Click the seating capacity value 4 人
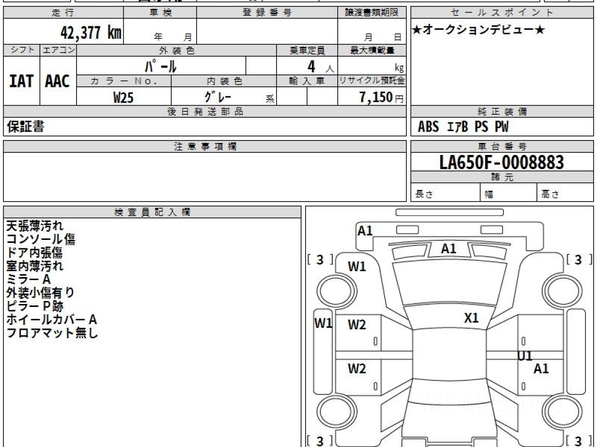This screenshot has height=447, width=597. point(320,66)
